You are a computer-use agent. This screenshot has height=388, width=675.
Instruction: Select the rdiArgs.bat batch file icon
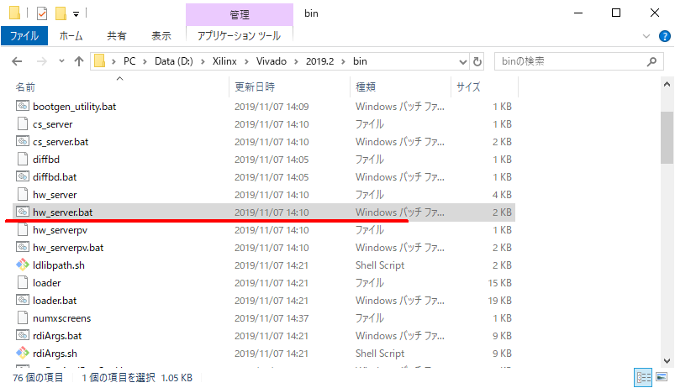[x=23, y=335]
